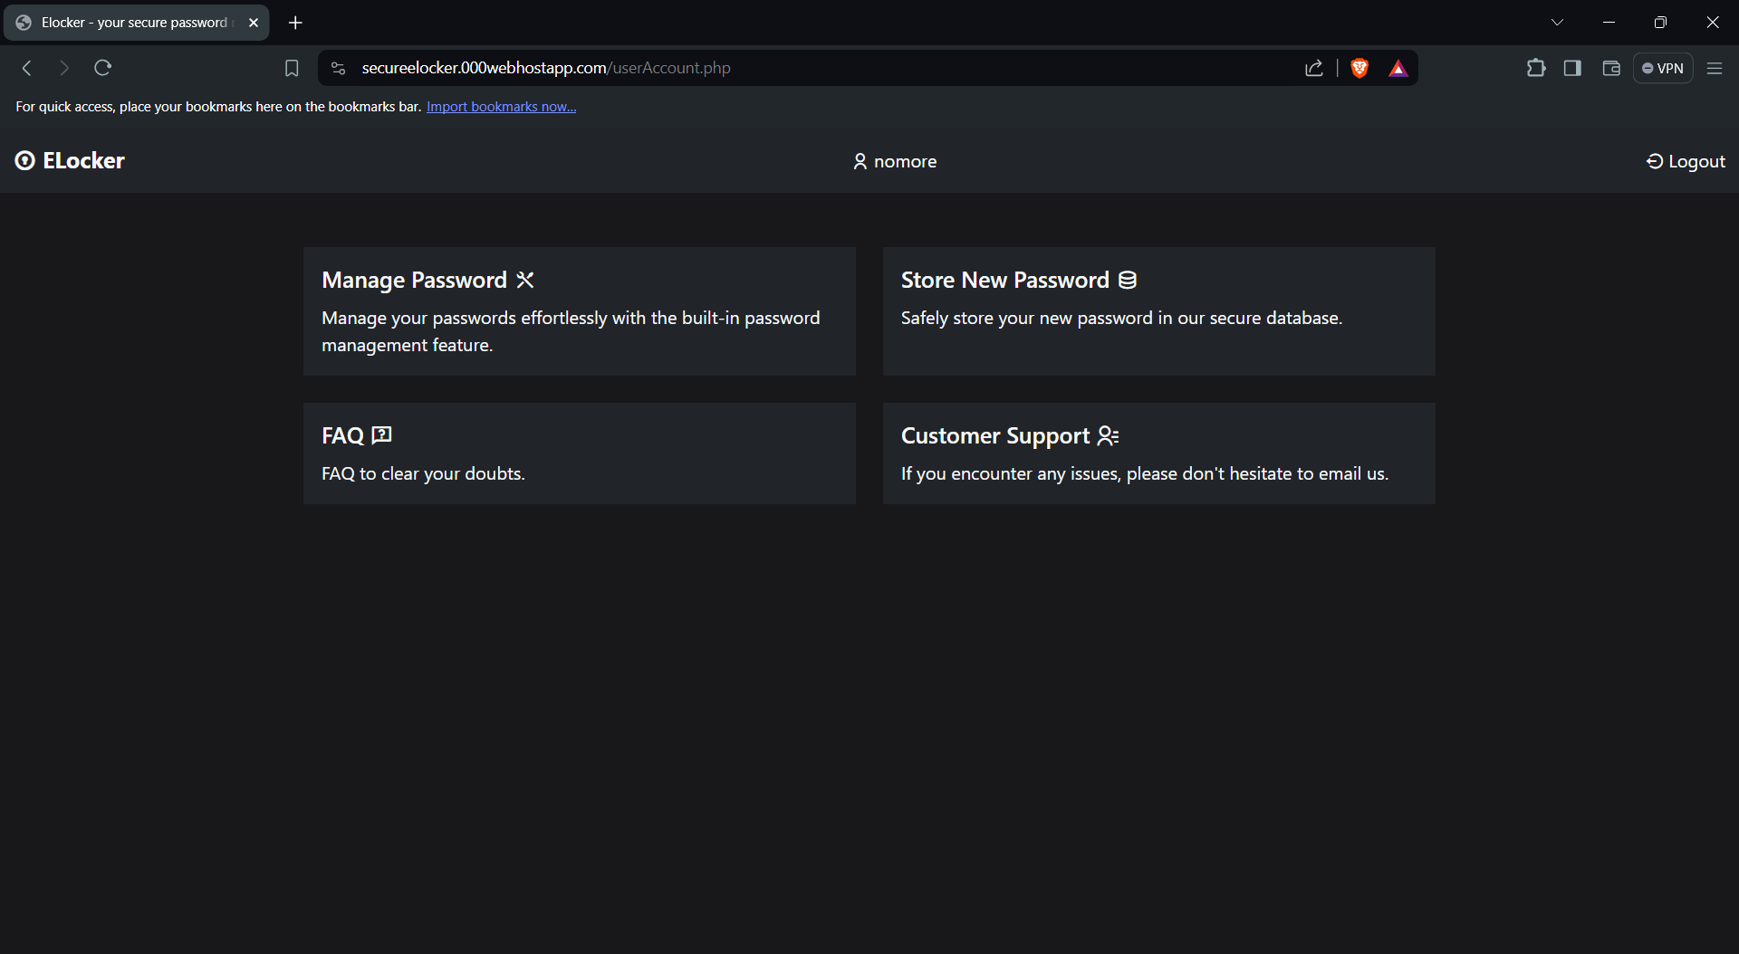Minimize the browser window
Image resolution: width=1739 pixels, height=954 pixels.
tap(1609, 23)
